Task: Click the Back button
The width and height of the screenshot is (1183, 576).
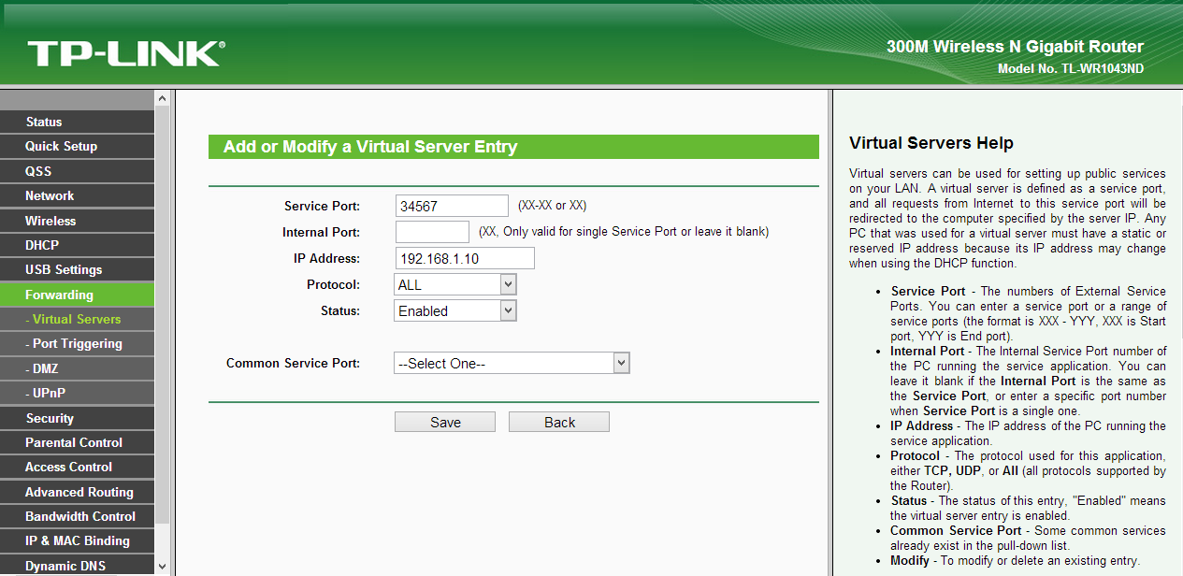Action: pyautogui.click(x=559, y=422)
